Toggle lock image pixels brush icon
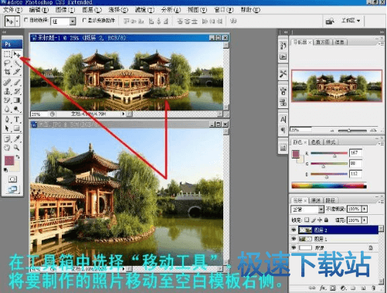The width and height of the screenshot is (387, 293). [314, 220]
